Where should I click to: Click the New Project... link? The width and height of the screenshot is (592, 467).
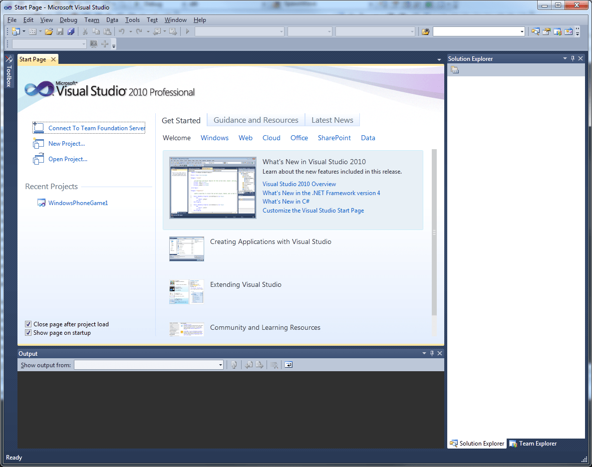pyautogui.click(x=66, y=144)
